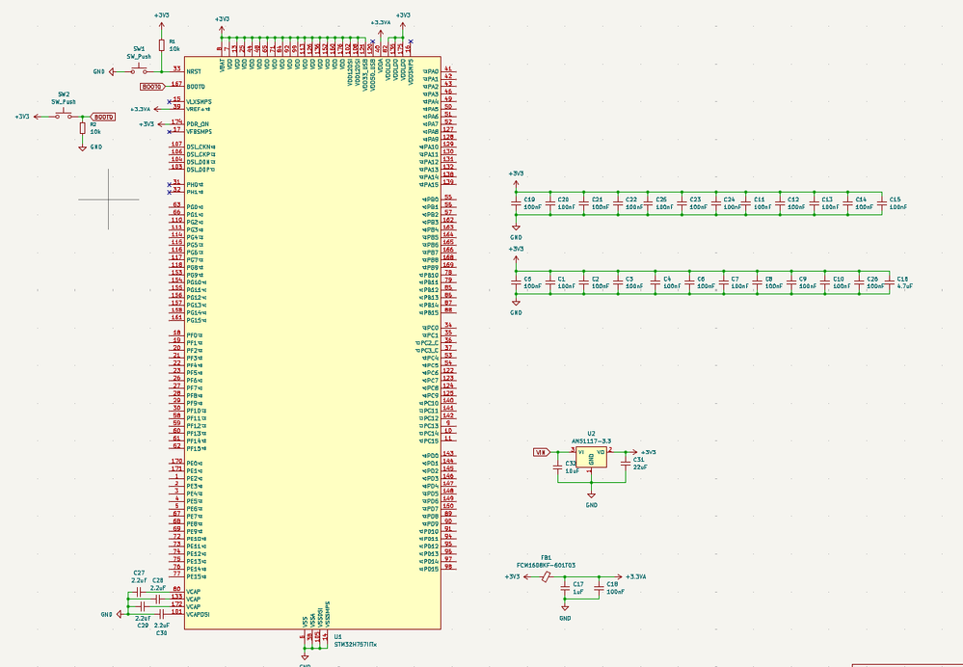This screenshot has width=963, height=667.
Task: Select the SW_Push value text under SW1
Action: tap(139, 57)
